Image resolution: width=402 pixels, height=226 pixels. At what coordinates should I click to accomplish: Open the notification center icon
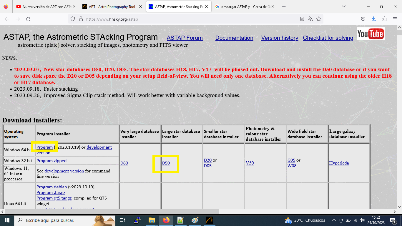coord(392,220)
